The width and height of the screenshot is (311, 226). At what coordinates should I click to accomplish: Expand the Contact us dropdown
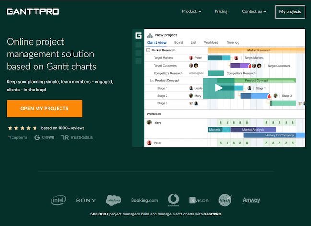tap(254, 11)
